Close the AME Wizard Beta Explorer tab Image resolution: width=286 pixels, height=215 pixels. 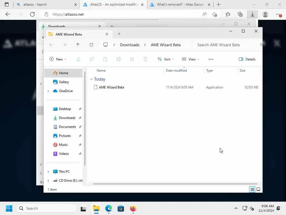[107, 34]
